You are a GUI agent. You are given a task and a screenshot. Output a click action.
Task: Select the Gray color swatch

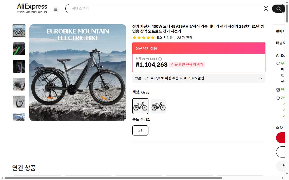140,106
